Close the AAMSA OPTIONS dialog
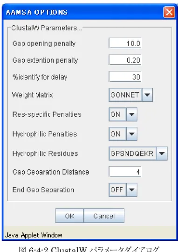Screen dimensions: 178x252 169,12
